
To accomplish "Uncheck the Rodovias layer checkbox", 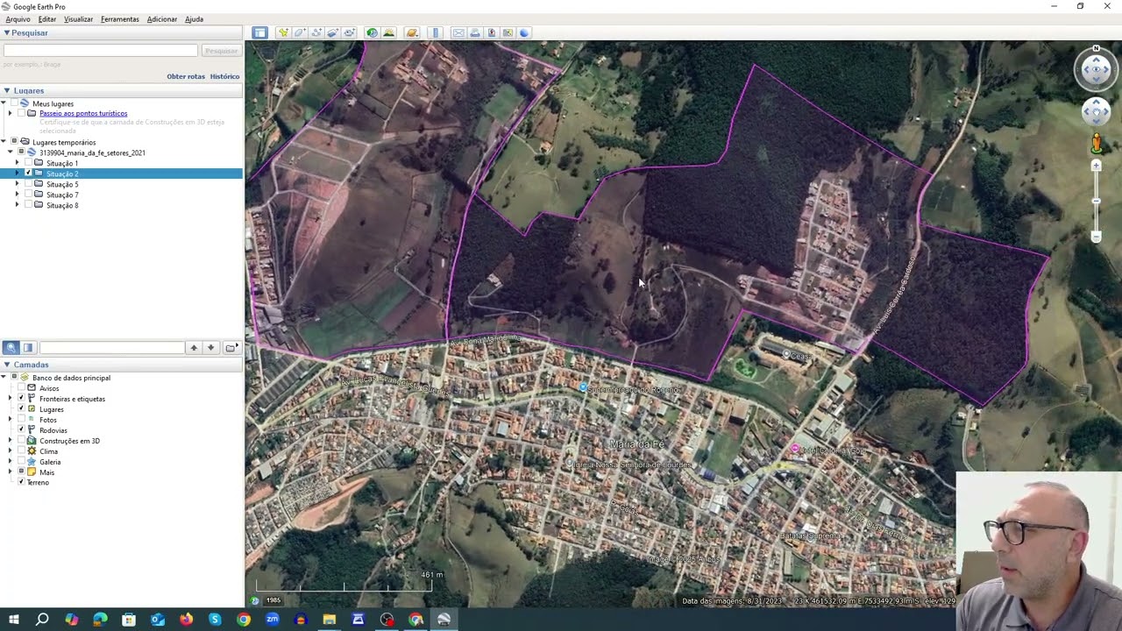I will [x=21, y=430].
